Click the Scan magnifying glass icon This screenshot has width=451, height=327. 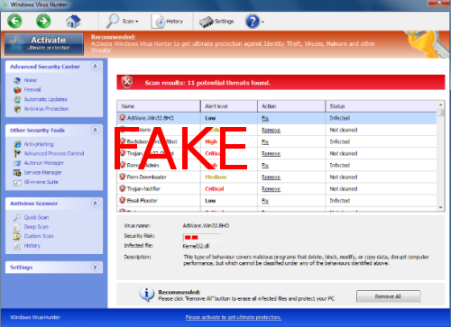point(113,21)
